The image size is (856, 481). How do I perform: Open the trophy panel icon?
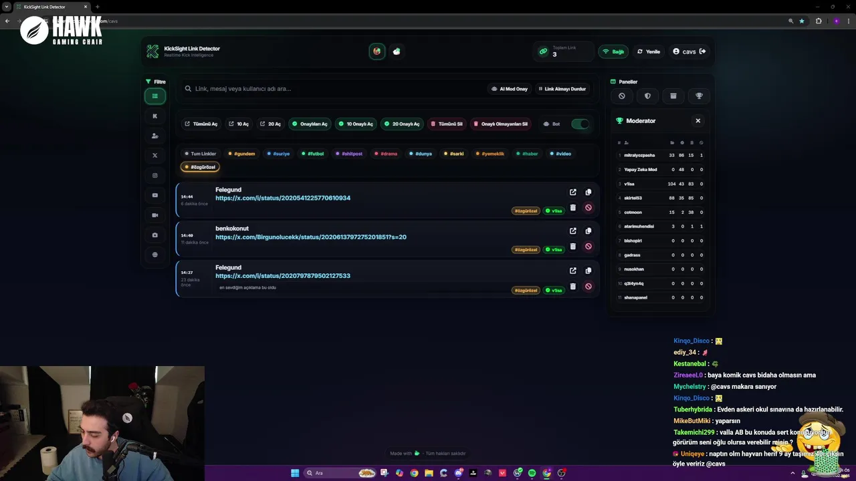[699, 96]
